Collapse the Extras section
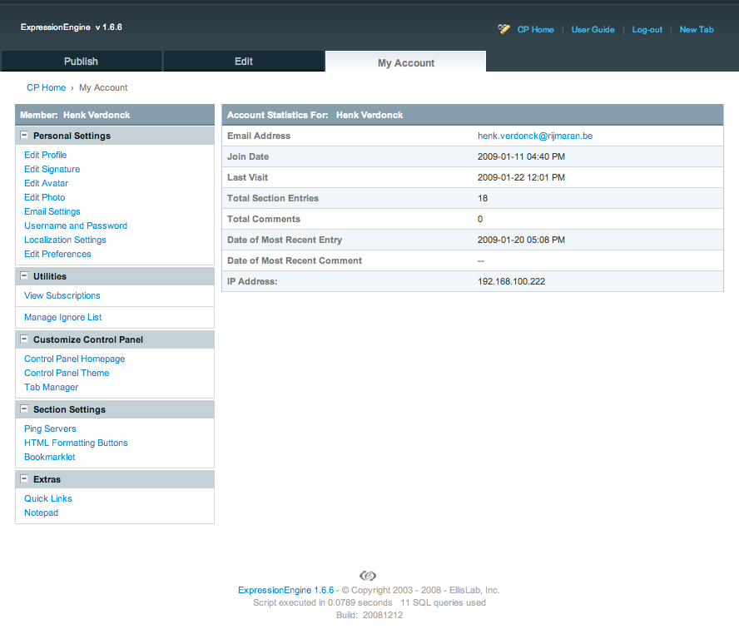 24,479
